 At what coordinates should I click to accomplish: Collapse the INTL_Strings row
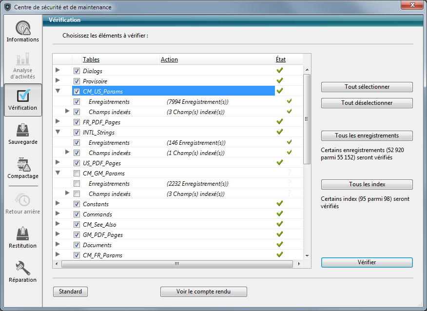(x=58, y=132)
